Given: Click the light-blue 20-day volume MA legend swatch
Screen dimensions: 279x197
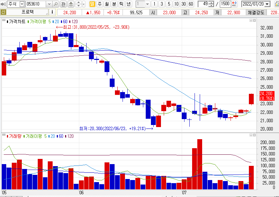Looking at the screenshot, I should (x=49, y=136).
